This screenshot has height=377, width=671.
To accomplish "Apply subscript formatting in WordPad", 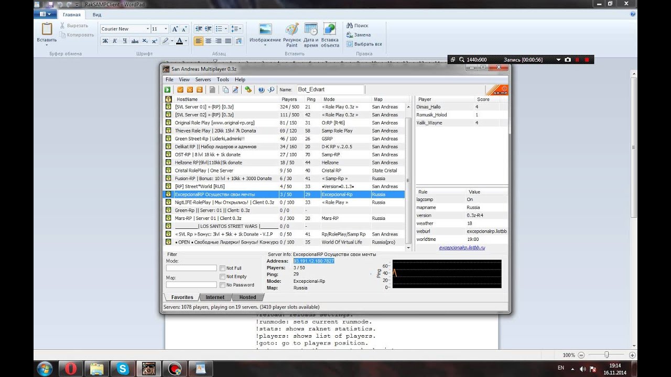I will tap(145, 41).
